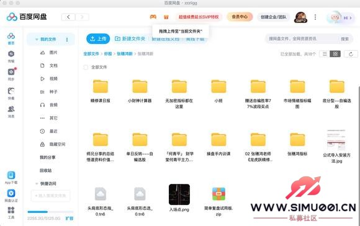
Task: Open the 工具 tools grid icon
Action: 11,212
